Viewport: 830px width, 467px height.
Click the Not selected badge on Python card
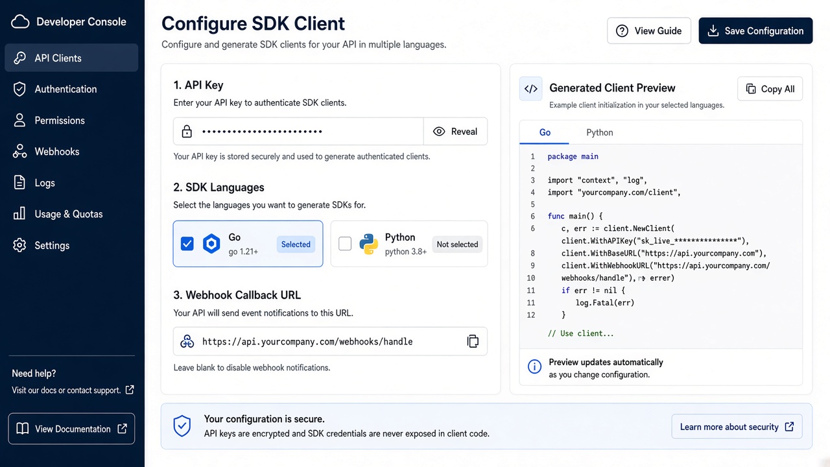457,245
